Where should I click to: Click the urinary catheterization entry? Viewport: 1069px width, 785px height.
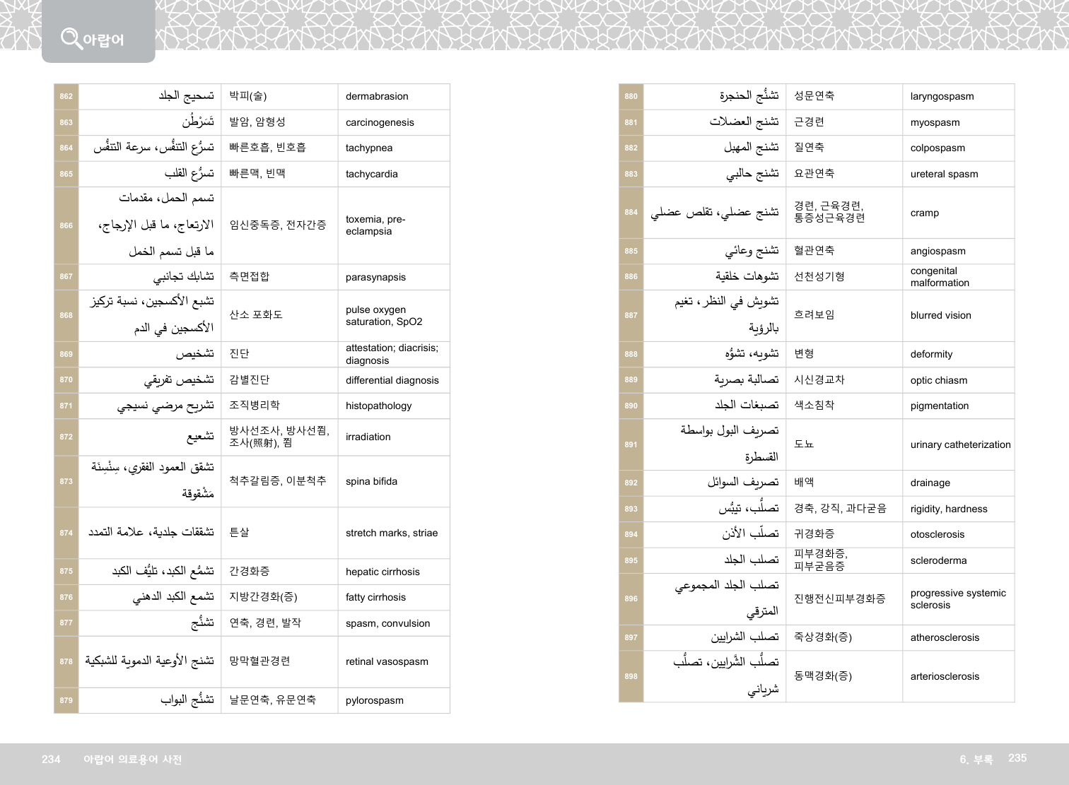click(x=960, y=445)
